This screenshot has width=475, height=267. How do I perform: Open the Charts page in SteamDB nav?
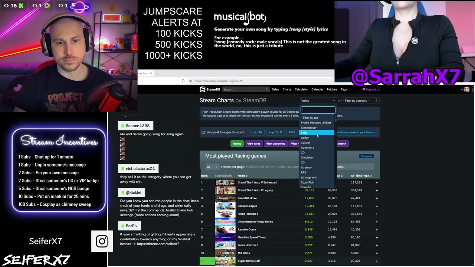pyautogui.click(x=287, y=89)
